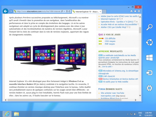Click the Windows 8 devices image
Viewport: 156px width, 117px height.
(50, 57)
